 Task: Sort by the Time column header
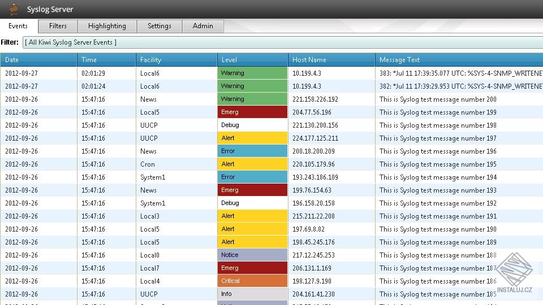coord(106,60)
